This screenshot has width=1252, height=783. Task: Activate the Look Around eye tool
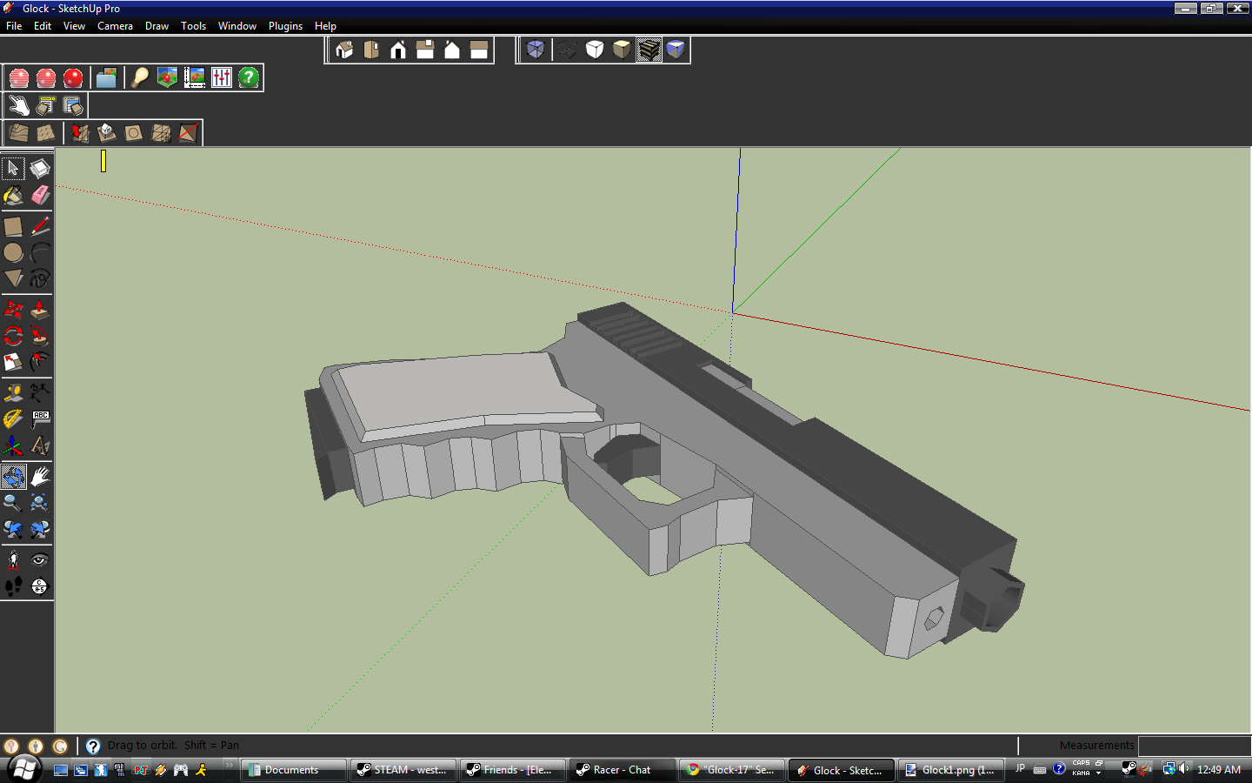tap(40, 559)
